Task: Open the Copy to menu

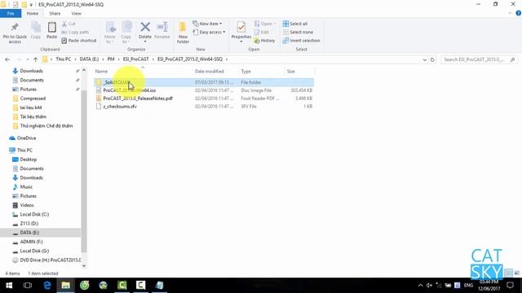Action: pos(126,33)
